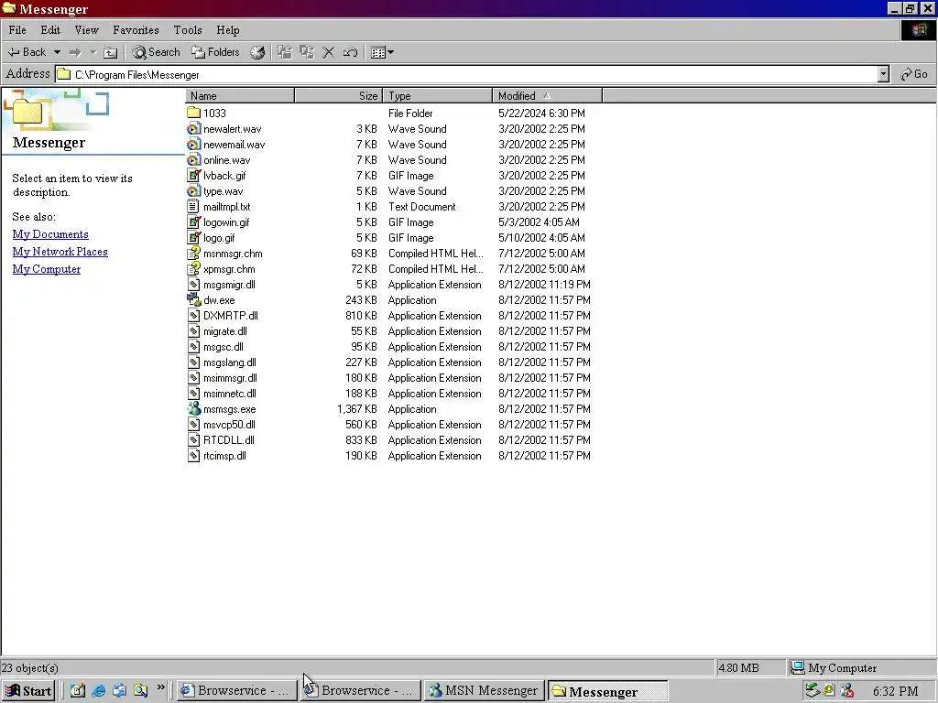Select the newemail.wav file icon
Screen dimensions: 938x703
(193, 144)
